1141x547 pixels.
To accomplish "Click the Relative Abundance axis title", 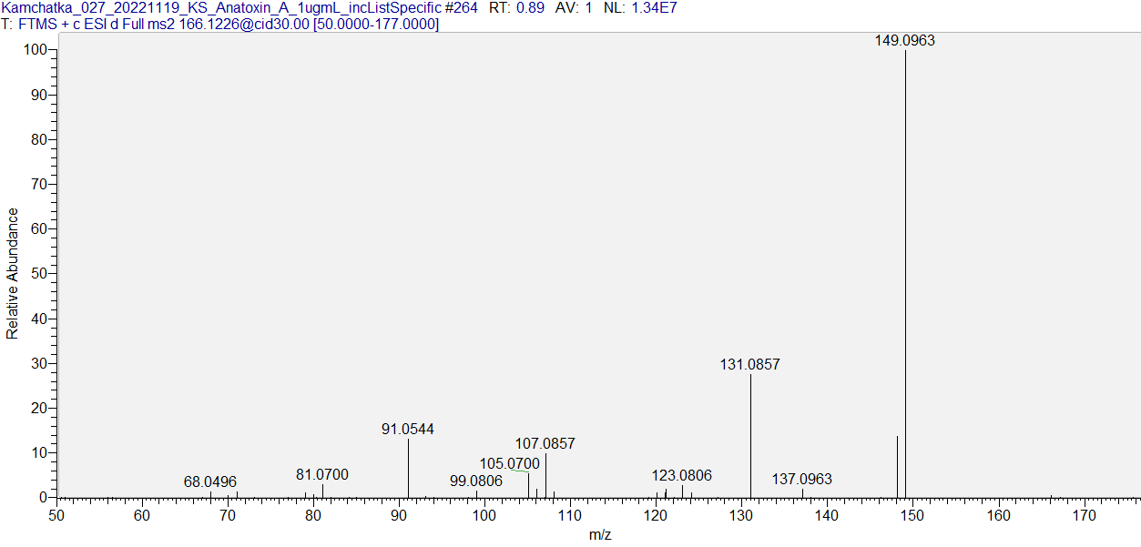I will (x=13, y=273).
